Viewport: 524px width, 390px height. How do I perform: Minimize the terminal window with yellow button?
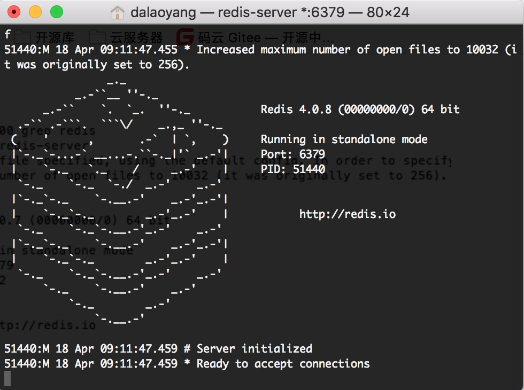35,12
